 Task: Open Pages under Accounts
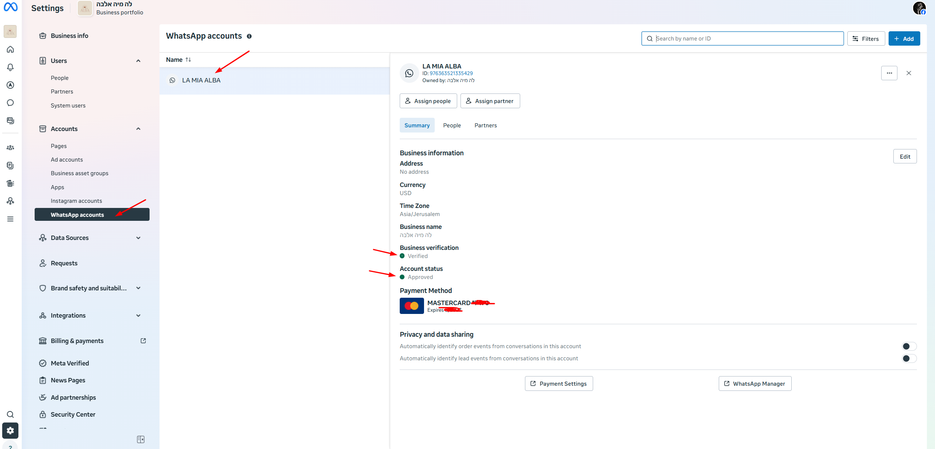pyautogui.click(x=59, y=146)
